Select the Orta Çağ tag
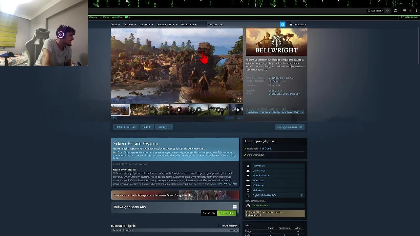Image resolution: width=420 pixels, height=236 pixels. point(276,112)
